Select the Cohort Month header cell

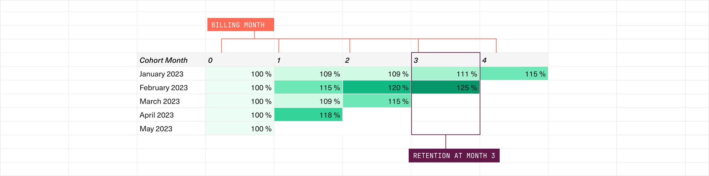163,60
